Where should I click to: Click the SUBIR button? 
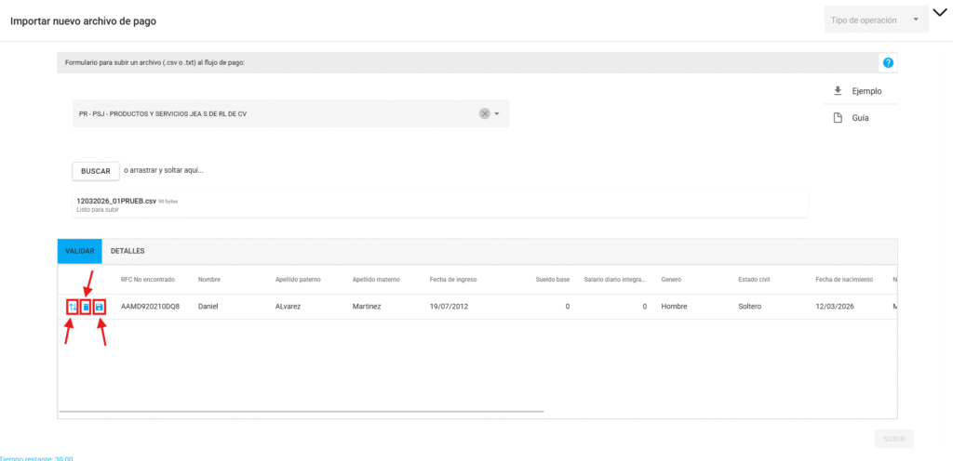[893, 439]
